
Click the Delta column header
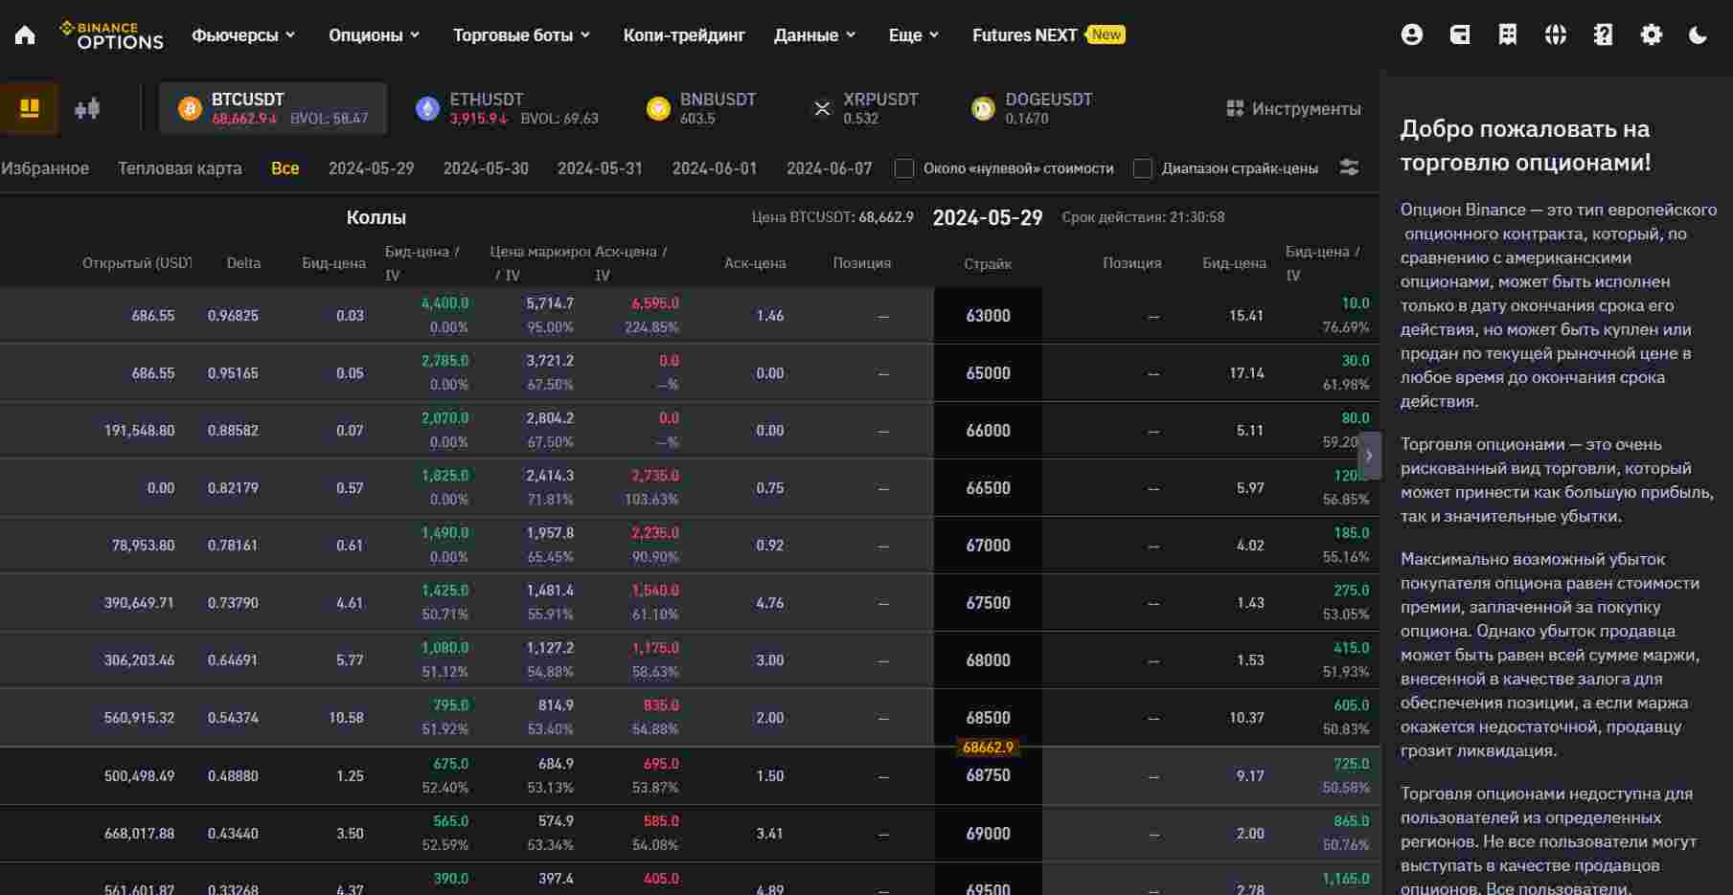[x=243, y=263]
